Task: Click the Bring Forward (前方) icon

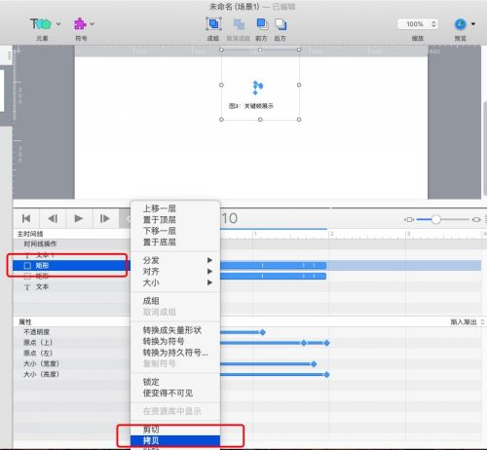Action: 262,24
